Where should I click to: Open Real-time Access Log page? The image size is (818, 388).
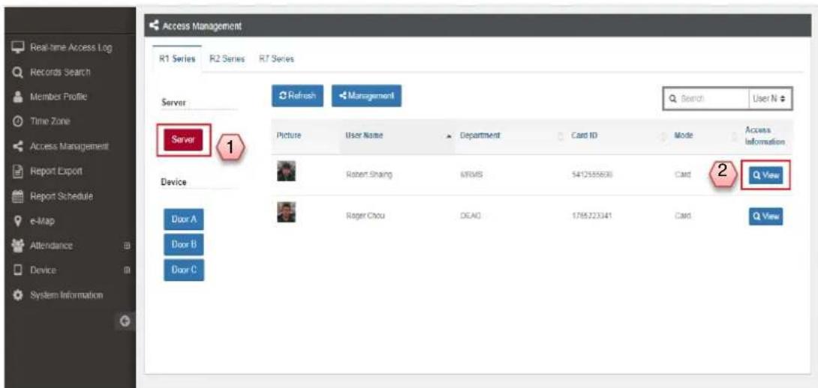click(x=71, y=47)
